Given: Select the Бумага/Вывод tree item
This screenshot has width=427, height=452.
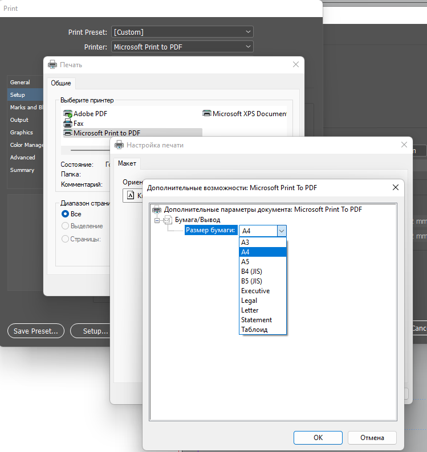Looking at the screenshot, I should [x=197, y=220].
